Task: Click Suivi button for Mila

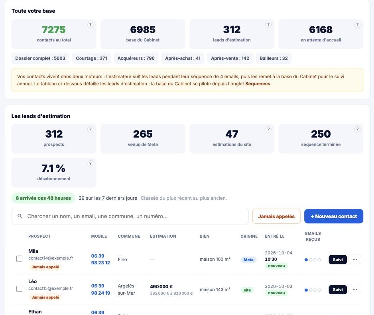Action: [338, 260]
